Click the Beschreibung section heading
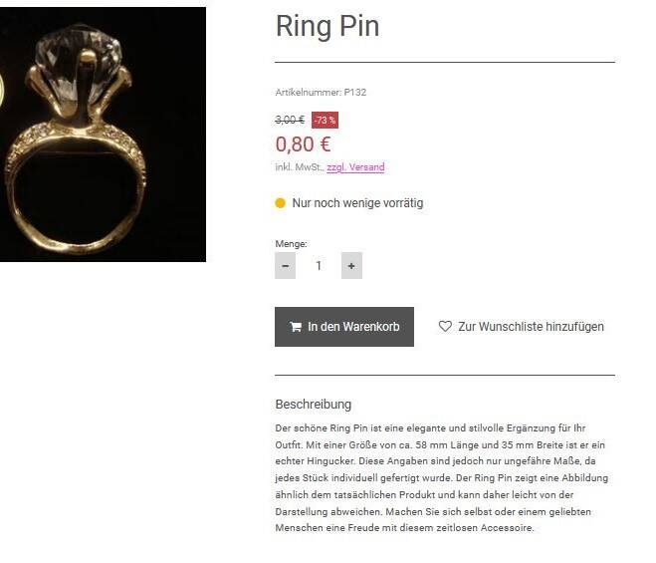This screenshot has height=563, width=656. coord(313,405)
